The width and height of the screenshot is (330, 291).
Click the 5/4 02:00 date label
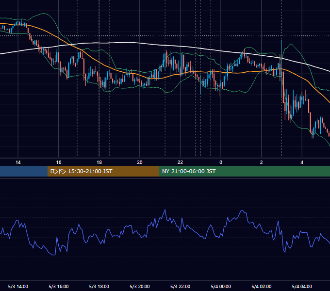click(x=262, y=286)
